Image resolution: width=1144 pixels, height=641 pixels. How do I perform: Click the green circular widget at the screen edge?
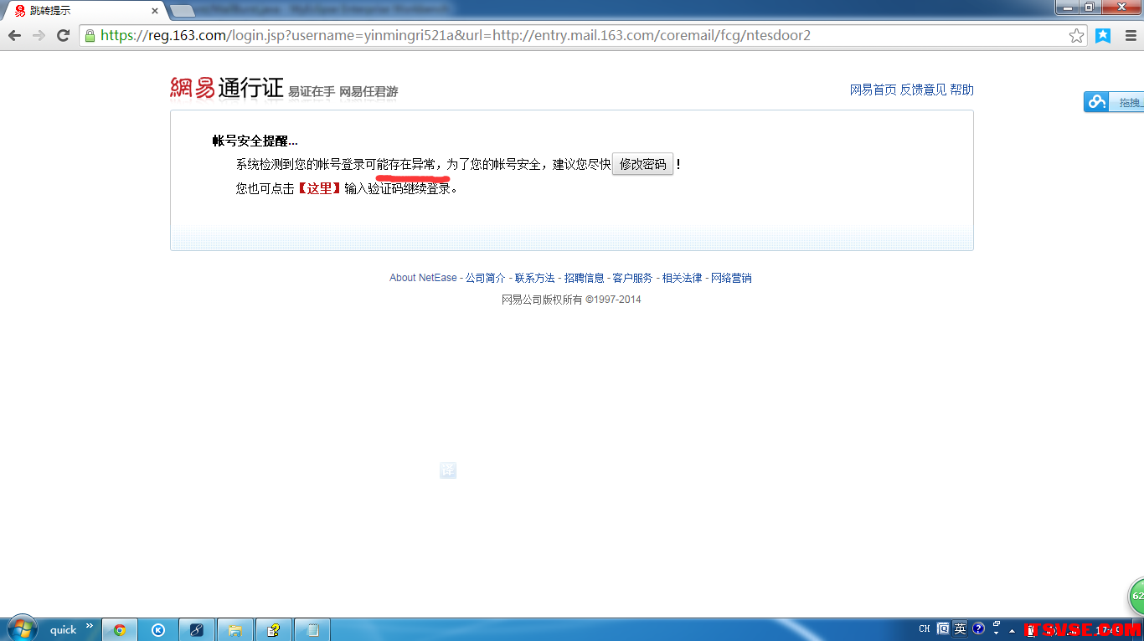[x=1136, y=597]
